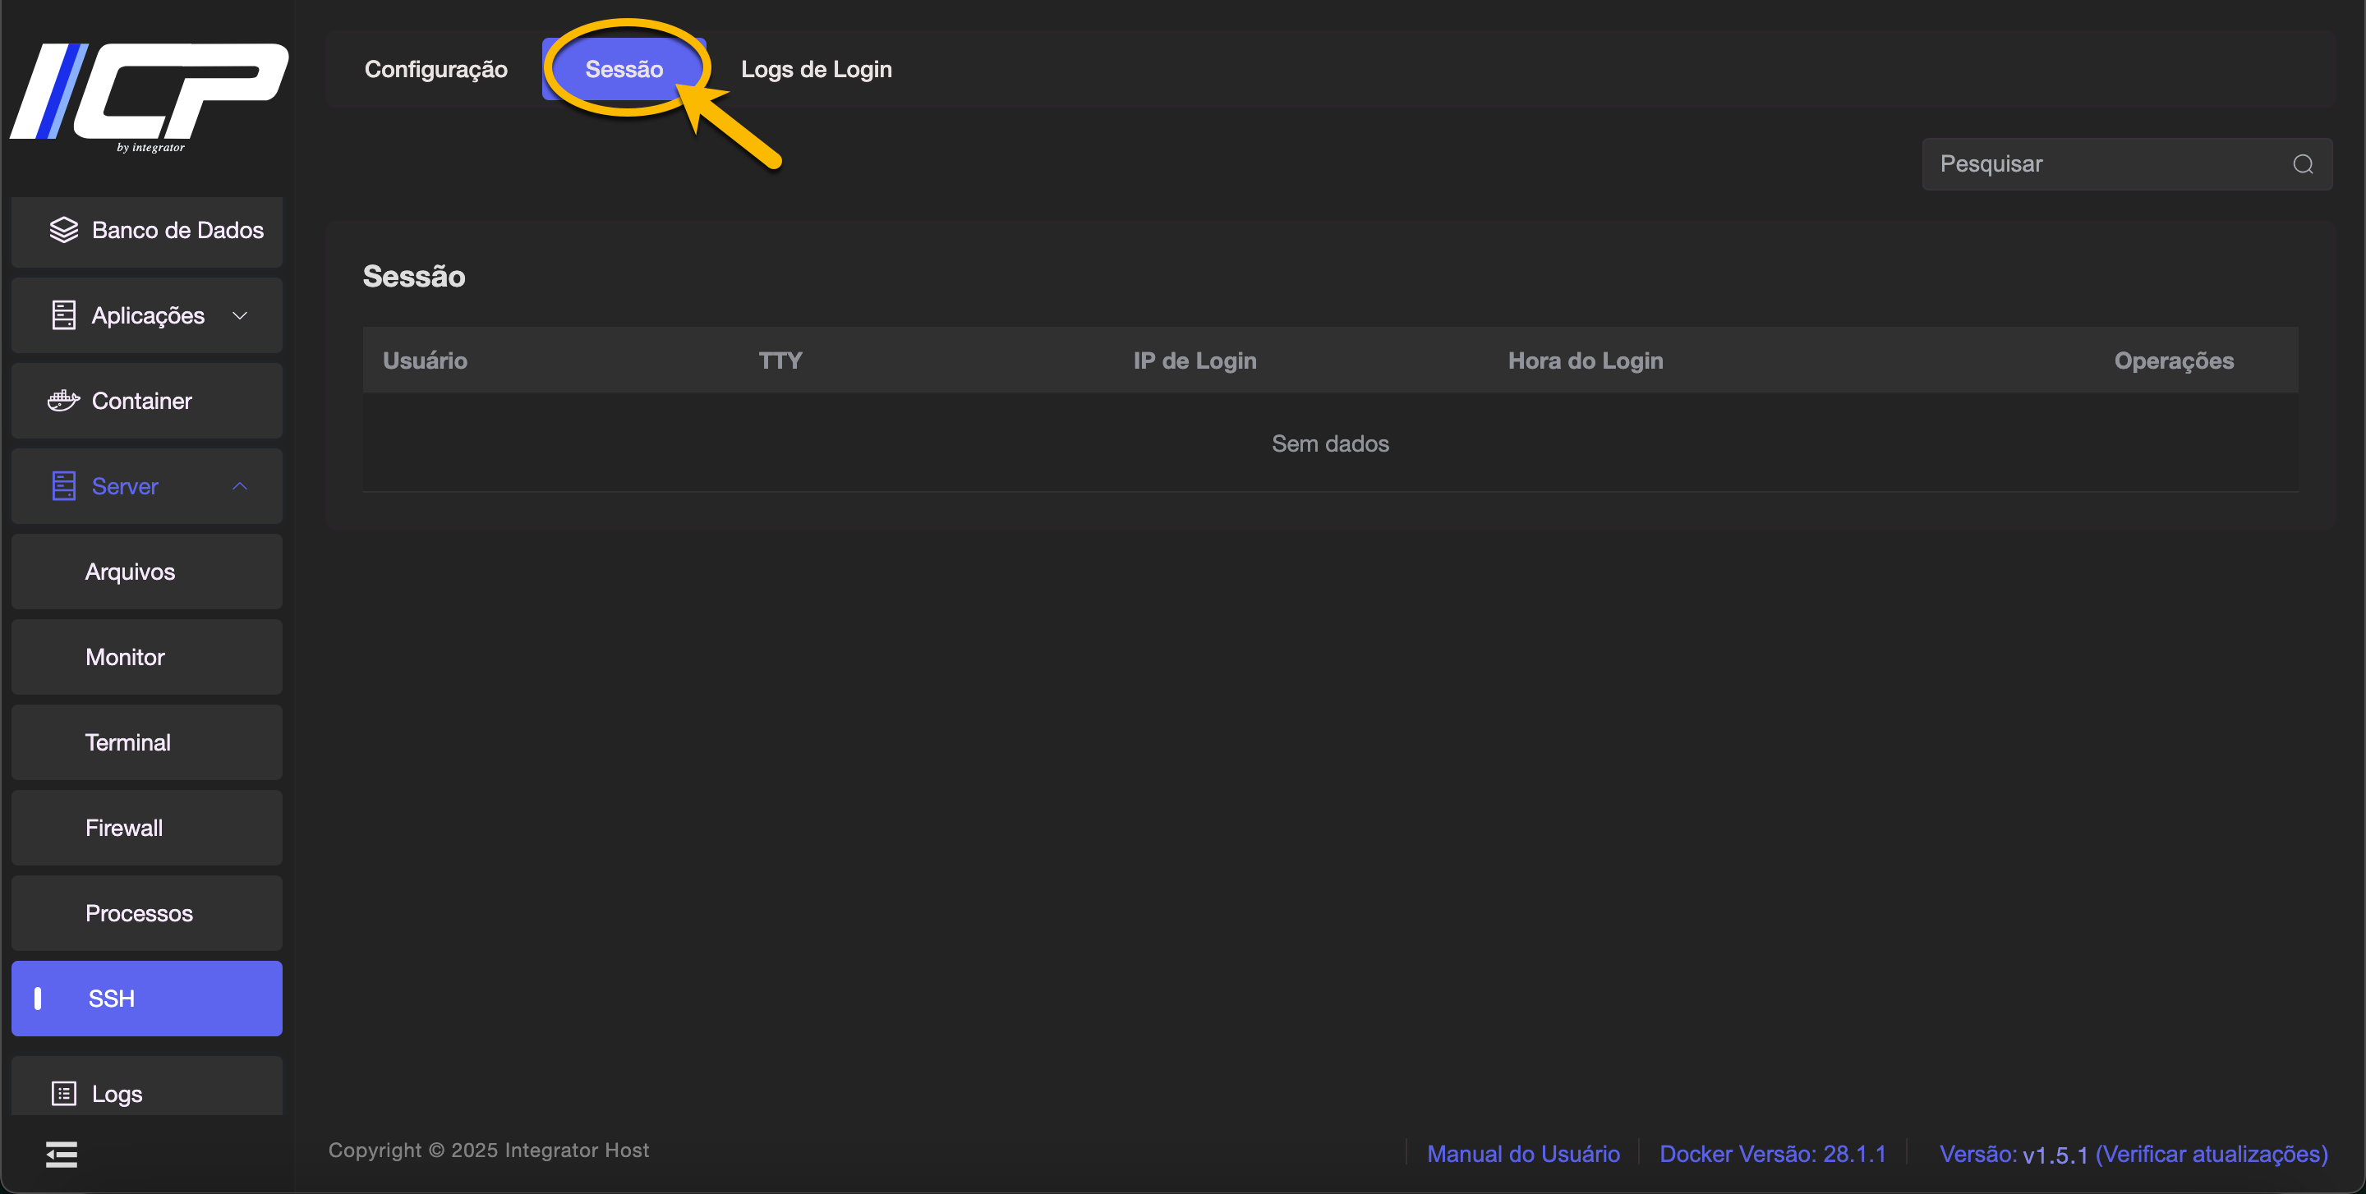The image size is (2366, 1194).
Task: Open Terminal in the sidebar
Action: tap(127, 742)
